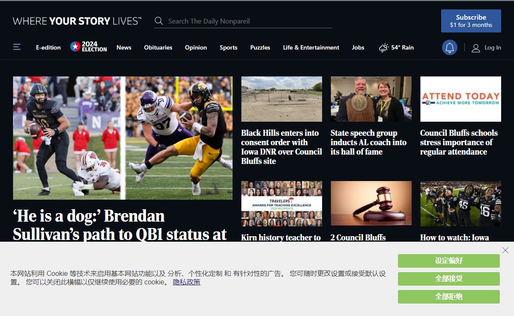Image resolution: width=514 pixels, height=316 pixels.
Task: Click the gavel image thumbnail
Action: (371, 204)
